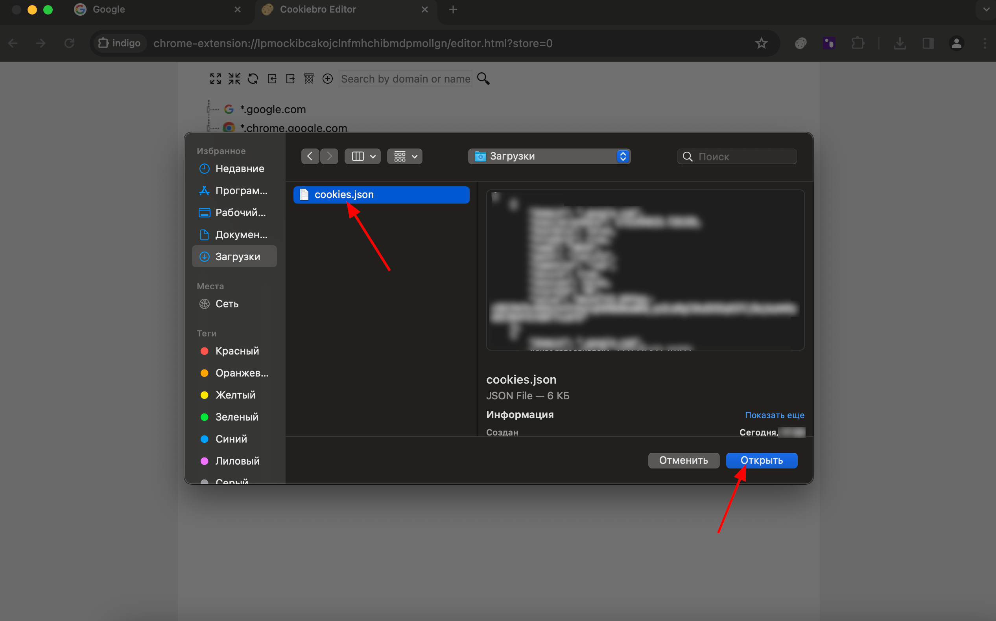Click the Cookiebro extension icon in the toolbar

pos(800,43)
